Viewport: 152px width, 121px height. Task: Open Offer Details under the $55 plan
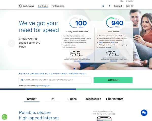coord(77,61)
